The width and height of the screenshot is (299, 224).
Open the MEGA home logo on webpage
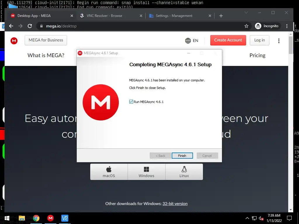[14, 41]
